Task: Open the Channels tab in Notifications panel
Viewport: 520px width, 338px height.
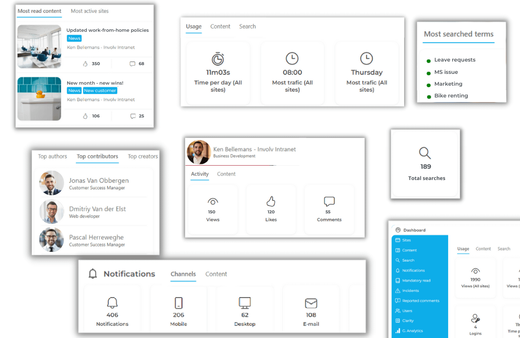Action: 183,274
